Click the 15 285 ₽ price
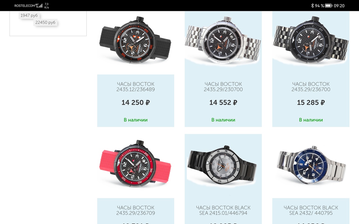The width and height of the screenshot is (359, 224). click(x=311, y=102)
